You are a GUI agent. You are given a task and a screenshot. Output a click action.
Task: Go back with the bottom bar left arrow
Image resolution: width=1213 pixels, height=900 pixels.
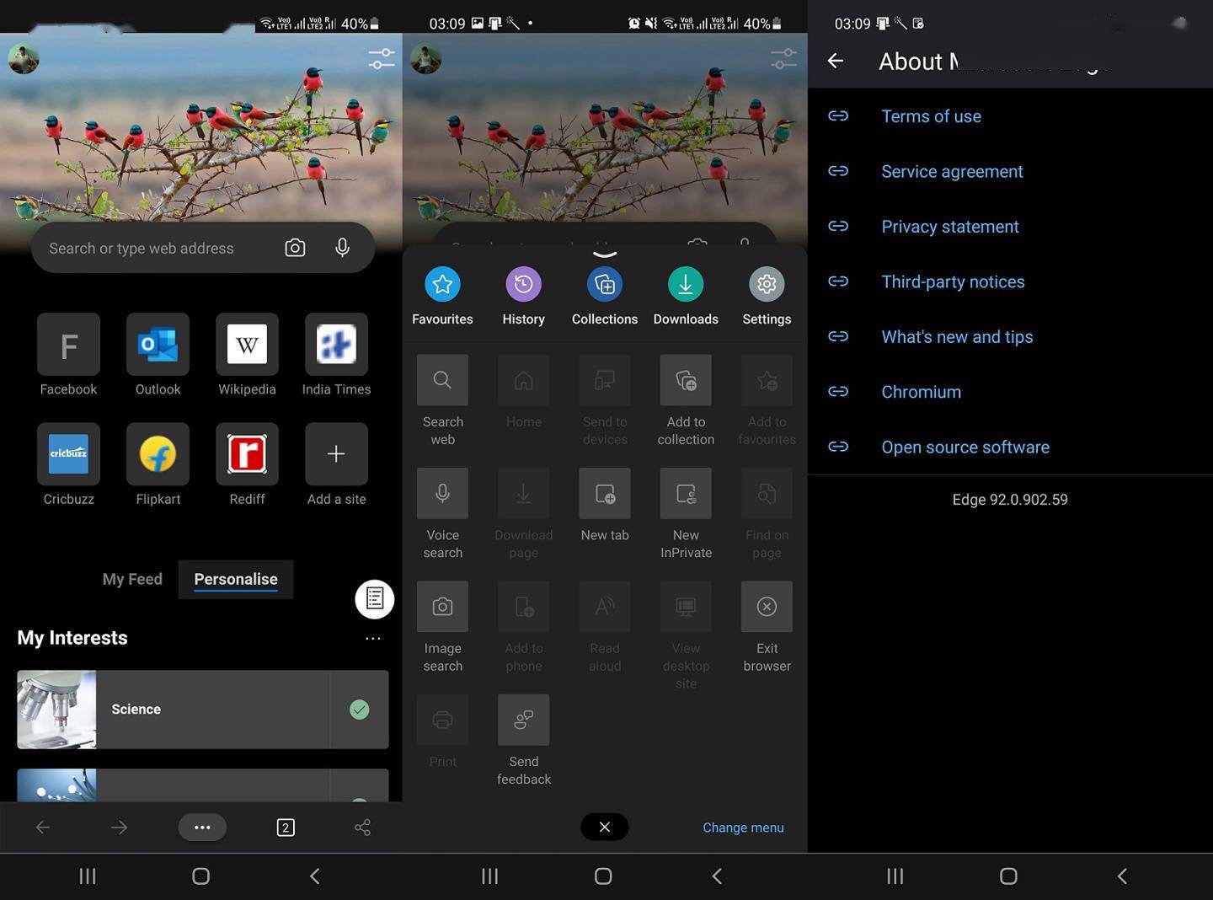coord(43,828)
